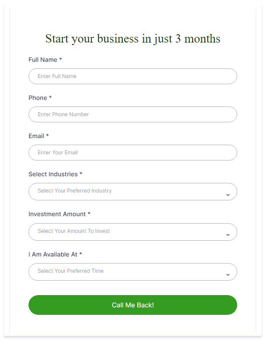Focus the Enter Phone Number field

tap(133, 114)
